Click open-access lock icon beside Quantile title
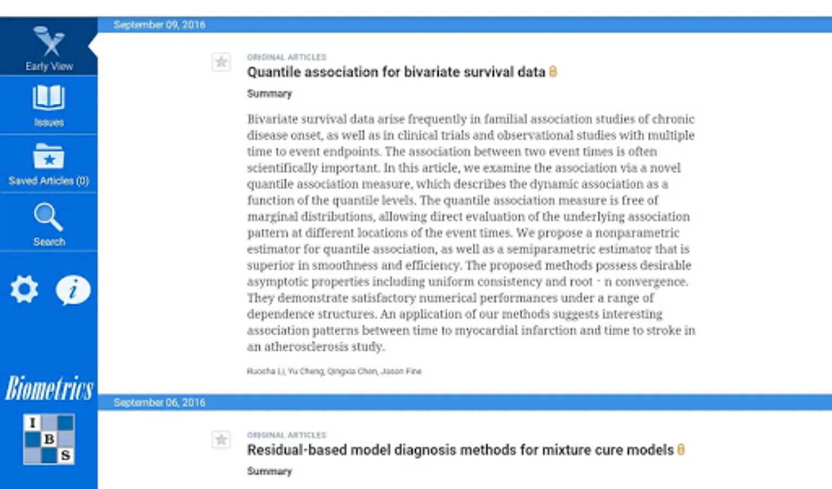The height and width of the screenshot is (489, 832). point(553,72)
